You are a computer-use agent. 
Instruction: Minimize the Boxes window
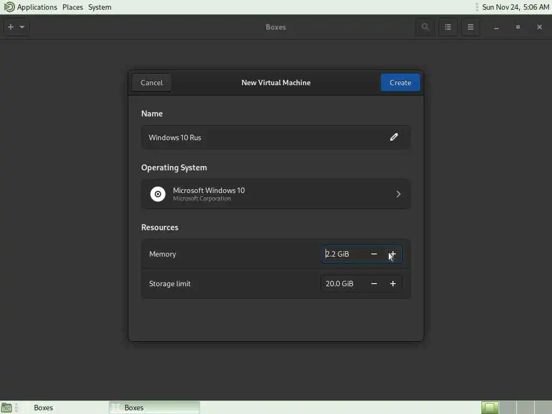point(496,27)
